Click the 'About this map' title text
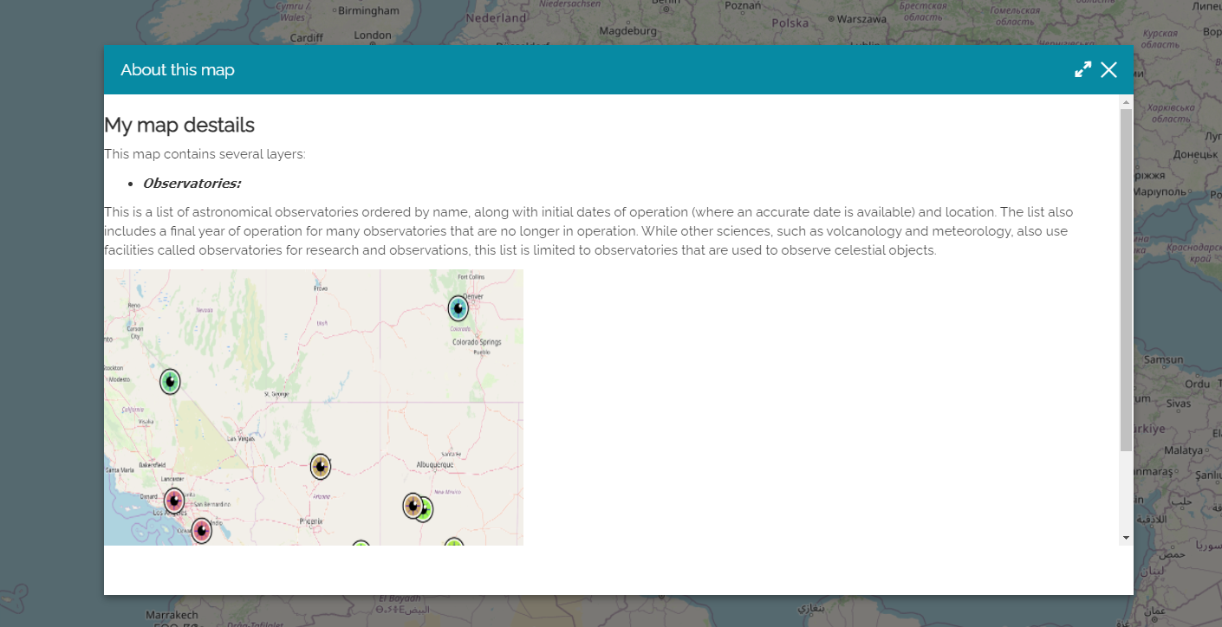The width and height of the screenshot is (1222, 627). point(178,70)
